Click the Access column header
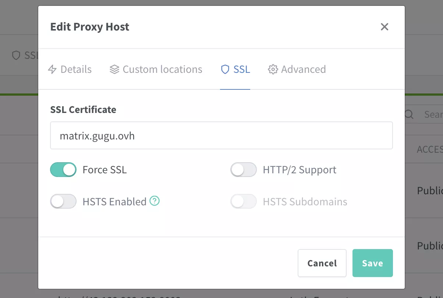 pos(429,149)
